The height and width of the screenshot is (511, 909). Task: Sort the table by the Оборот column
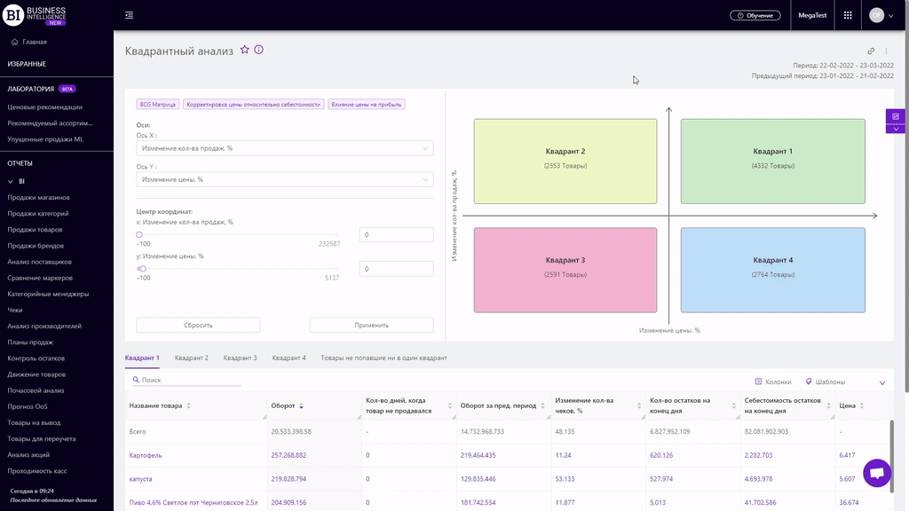coord(301,405)
